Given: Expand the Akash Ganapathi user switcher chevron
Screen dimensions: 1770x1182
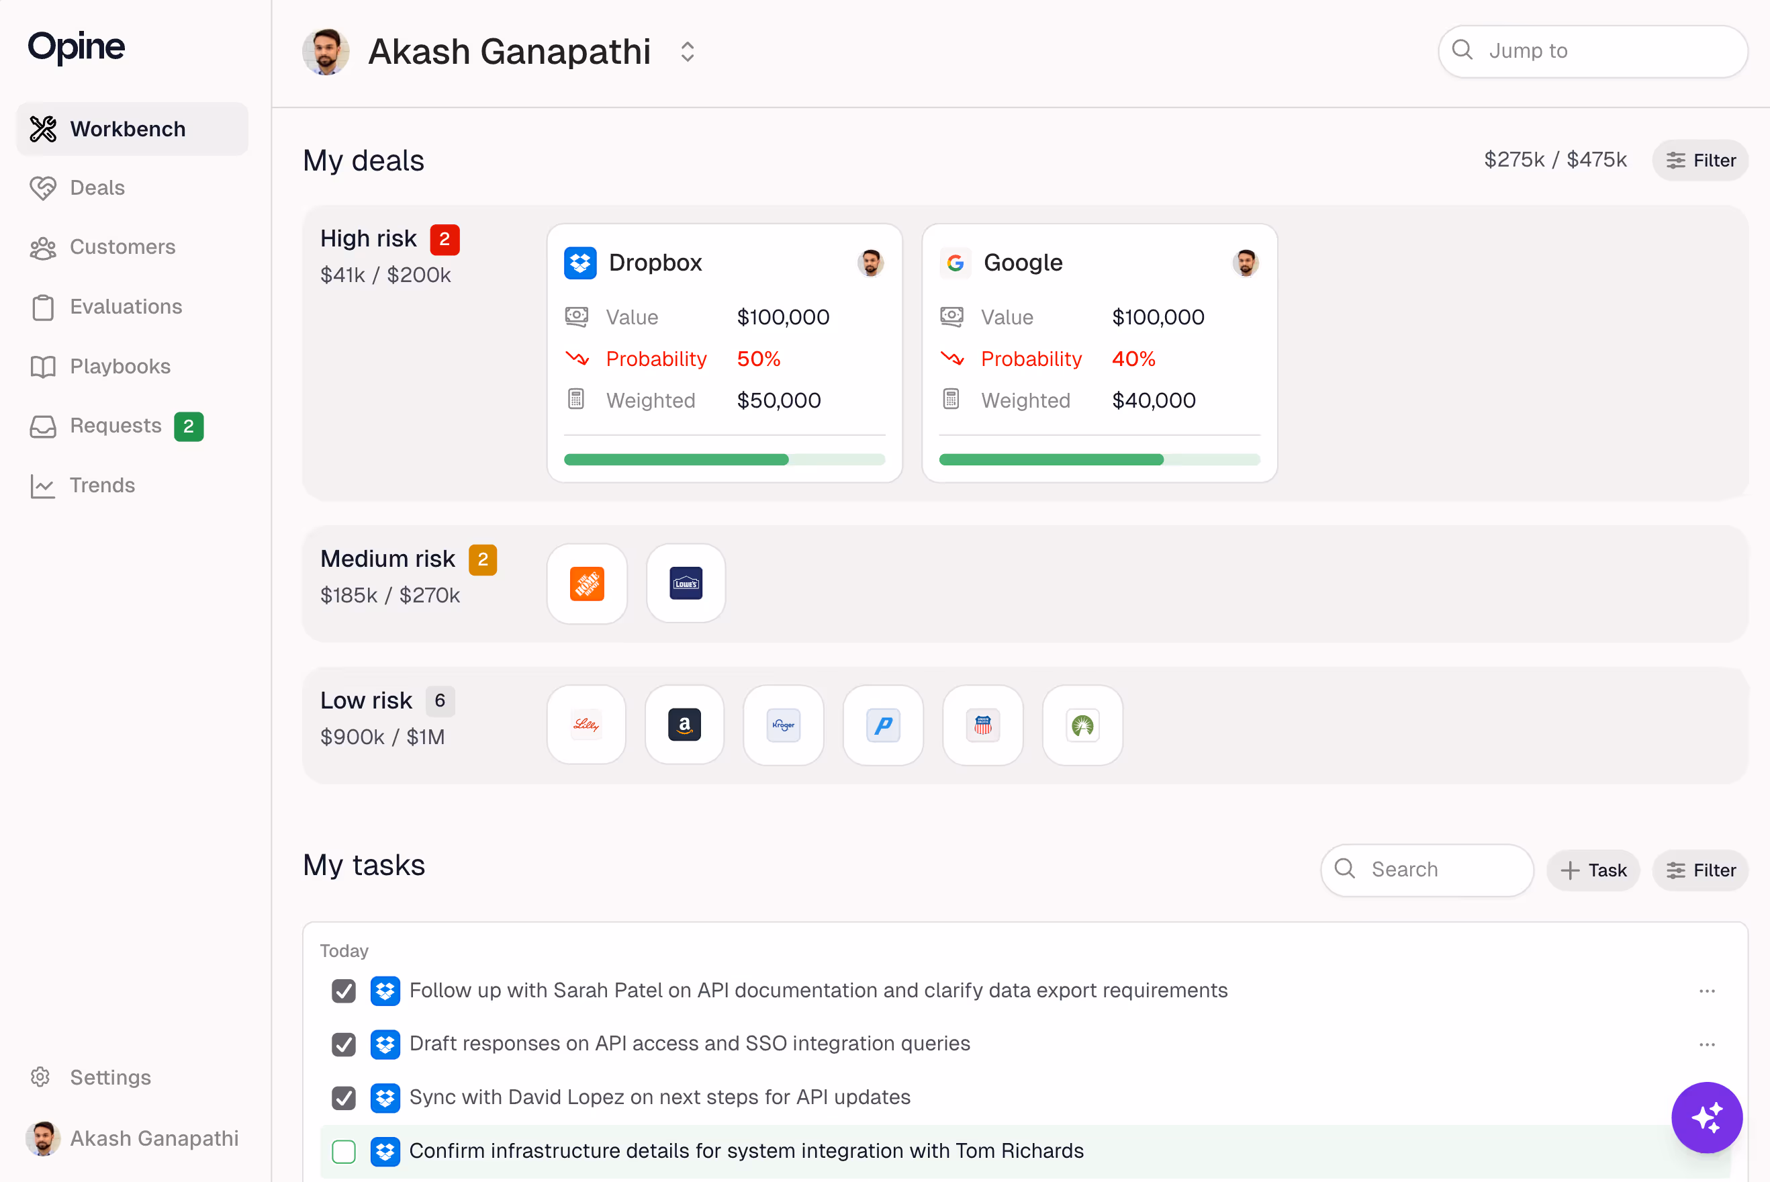Looking at the screenshot, I should (686, 52).
